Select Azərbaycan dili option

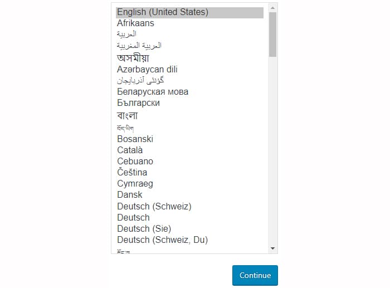[189, 70]
